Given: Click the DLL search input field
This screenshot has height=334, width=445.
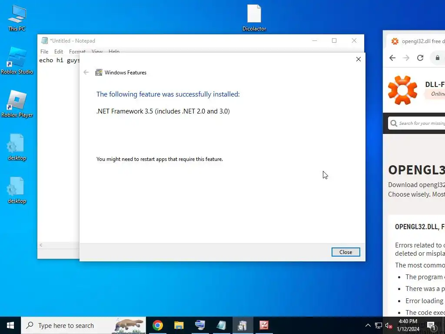Looking at the screenshot, I should pos(417,123).
